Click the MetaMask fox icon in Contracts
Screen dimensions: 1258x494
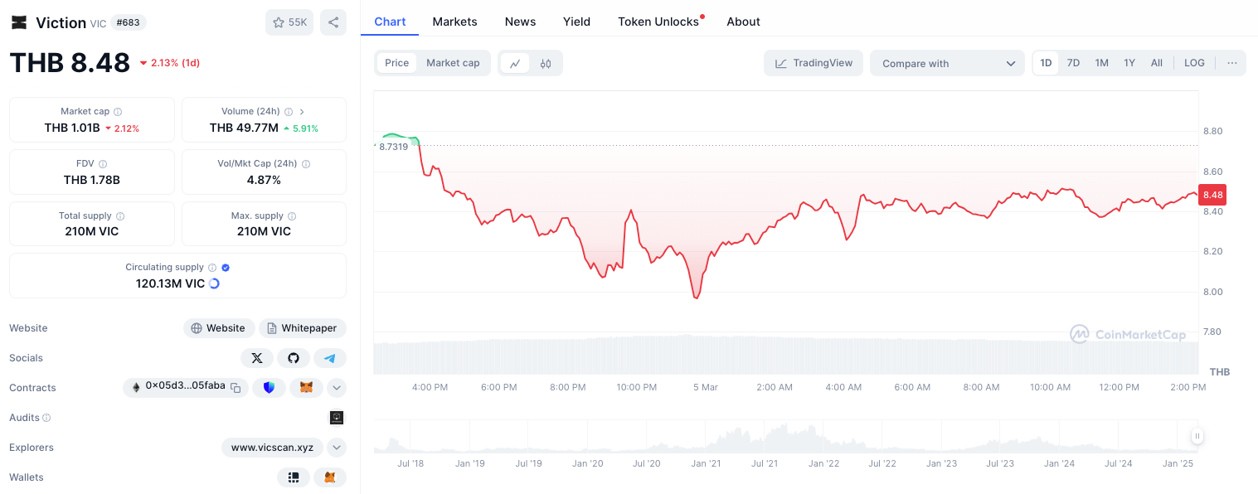[306, 387]
